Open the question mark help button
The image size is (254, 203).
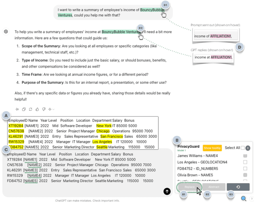[x=252, y=199]
